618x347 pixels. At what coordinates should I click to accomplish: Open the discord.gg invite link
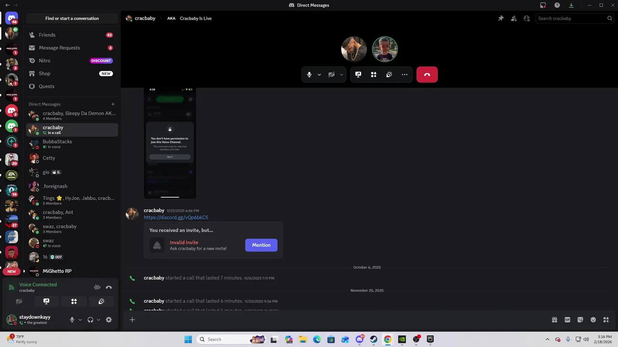click(176, 217)
